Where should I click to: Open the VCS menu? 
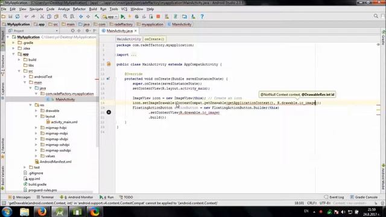pyautogui.click(x=124, y=9)
